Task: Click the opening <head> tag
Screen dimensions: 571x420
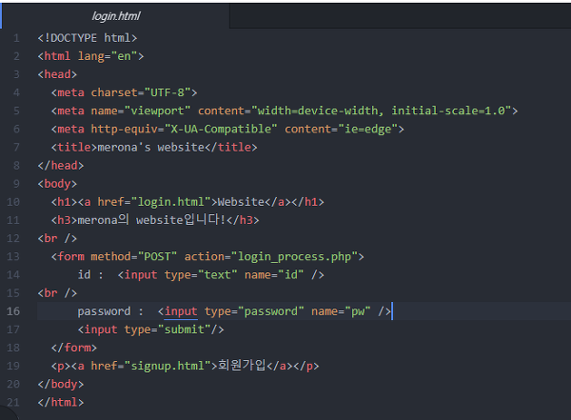Action: click(57, 74)
